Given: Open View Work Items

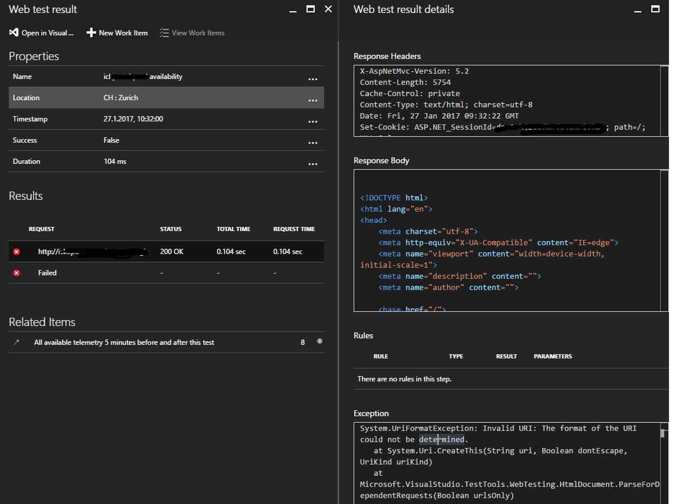Looking at the screenshot, I should coord(192,33).
